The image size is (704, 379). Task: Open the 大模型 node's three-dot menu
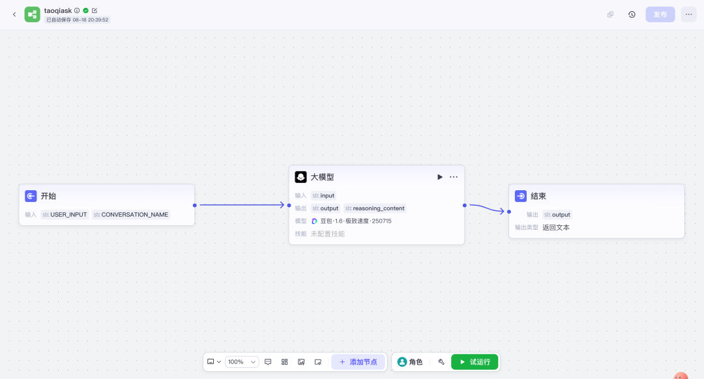(x=454, y=177)
